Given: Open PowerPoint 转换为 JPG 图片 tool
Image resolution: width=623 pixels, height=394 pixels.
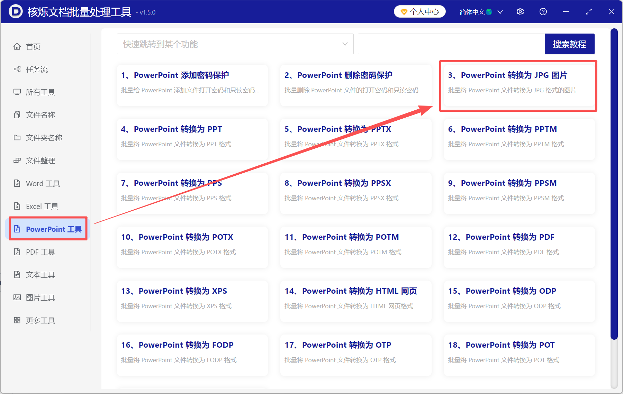Looking at the screenshot, I should [x=518, y=85].
